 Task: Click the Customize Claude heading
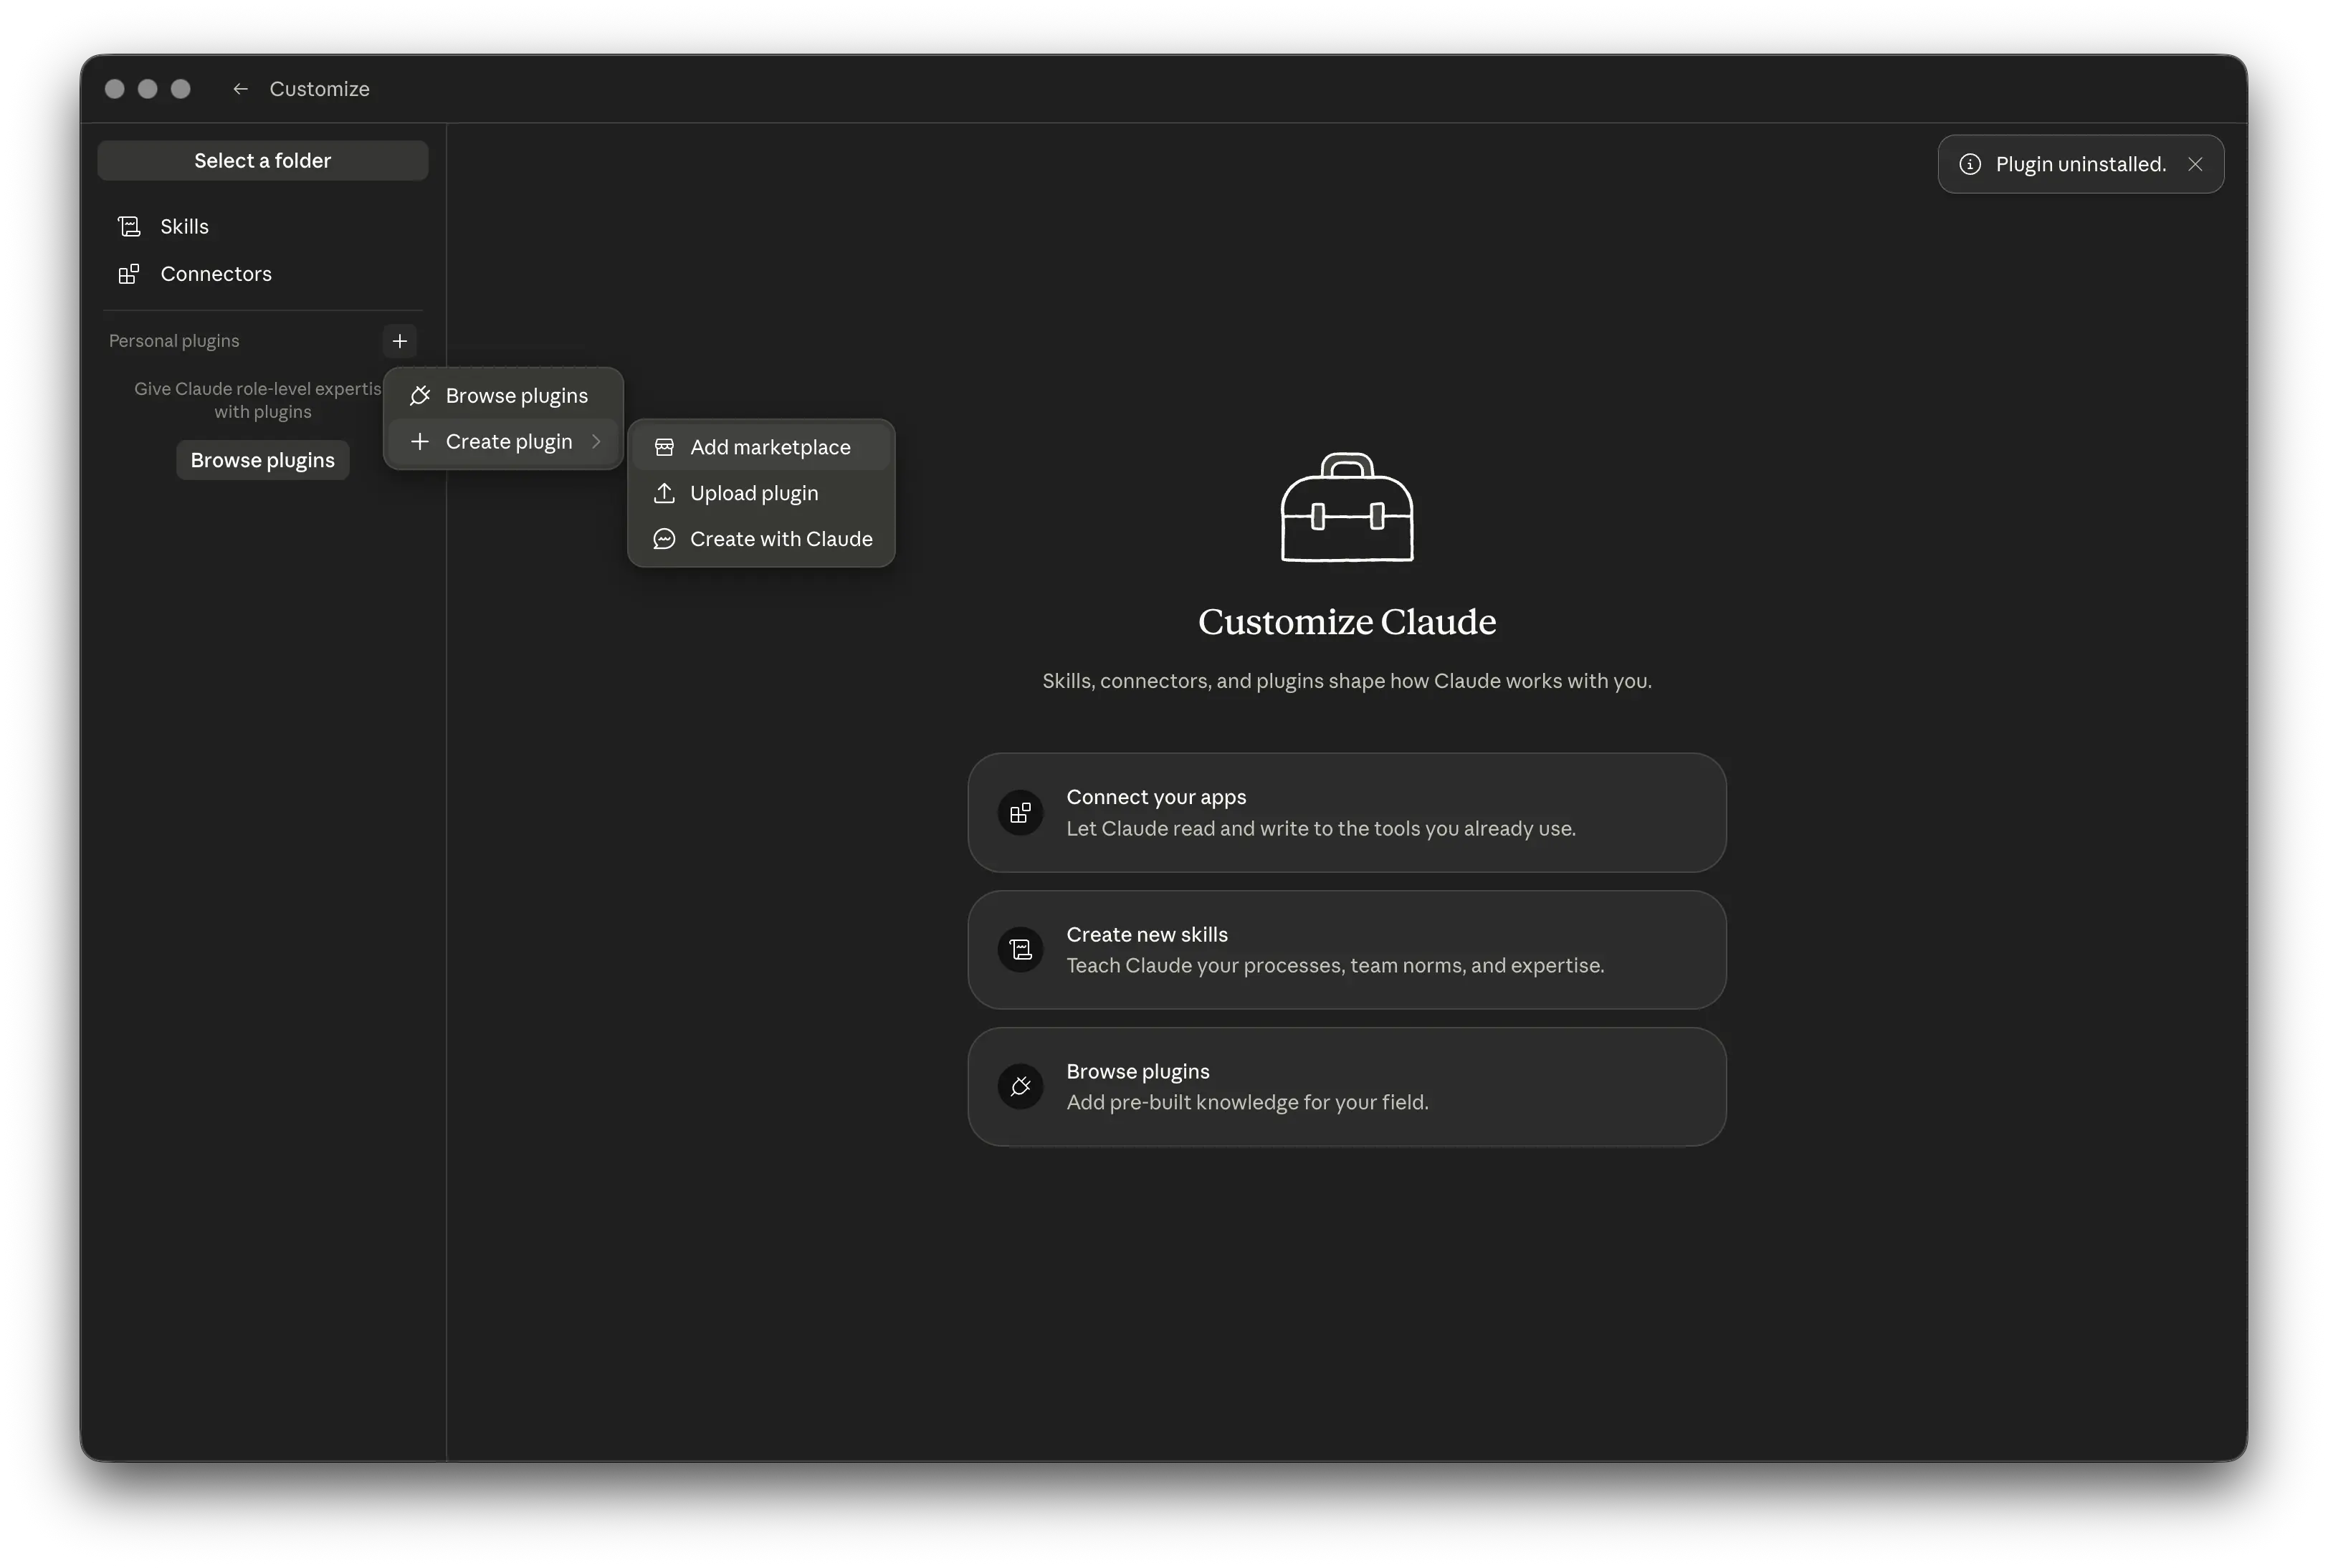pyautogui.click(x=1347, y=622)
